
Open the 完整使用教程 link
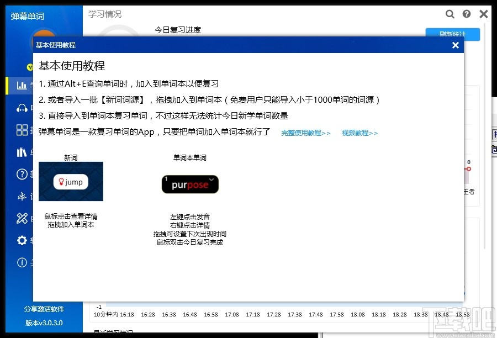pos(305,133)
